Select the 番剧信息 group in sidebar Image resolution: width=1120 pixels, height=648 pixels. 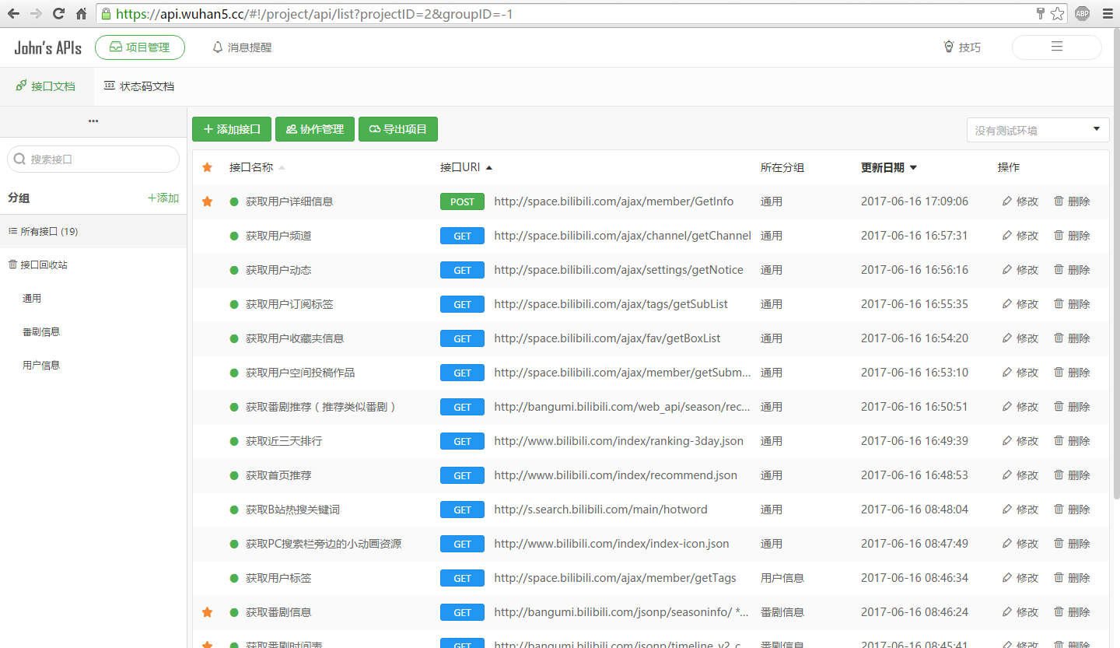[x=41, y=331]
